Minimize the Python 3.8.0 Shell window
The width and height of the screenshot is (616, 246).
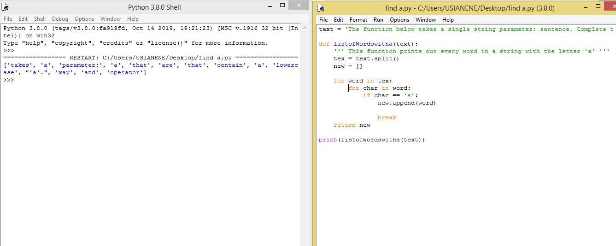tap(270, 6)
